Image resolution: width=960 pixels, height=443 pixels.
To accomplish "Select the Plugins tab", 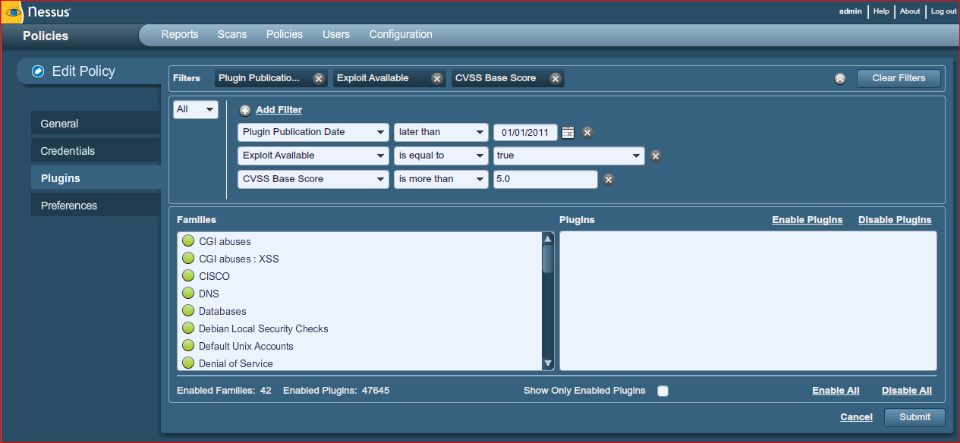I will tap(96, 178).
